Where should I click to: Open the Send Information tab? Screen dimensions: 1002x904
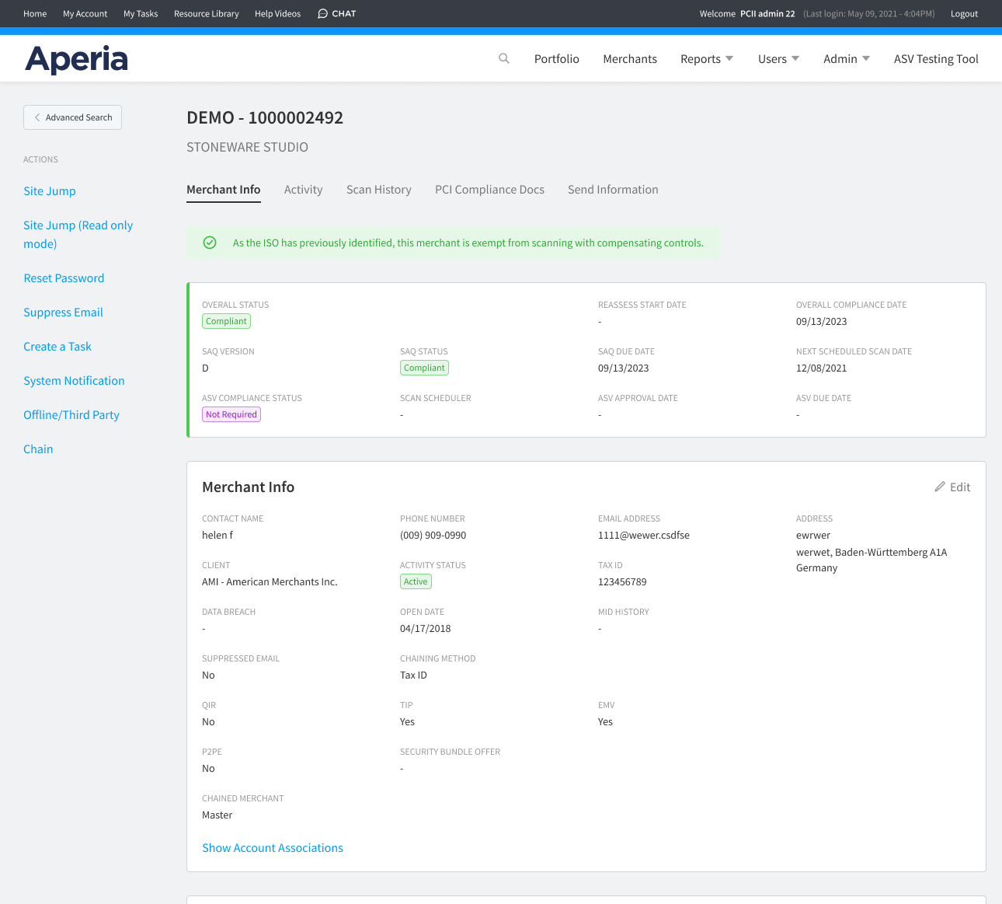pos(613,190)
